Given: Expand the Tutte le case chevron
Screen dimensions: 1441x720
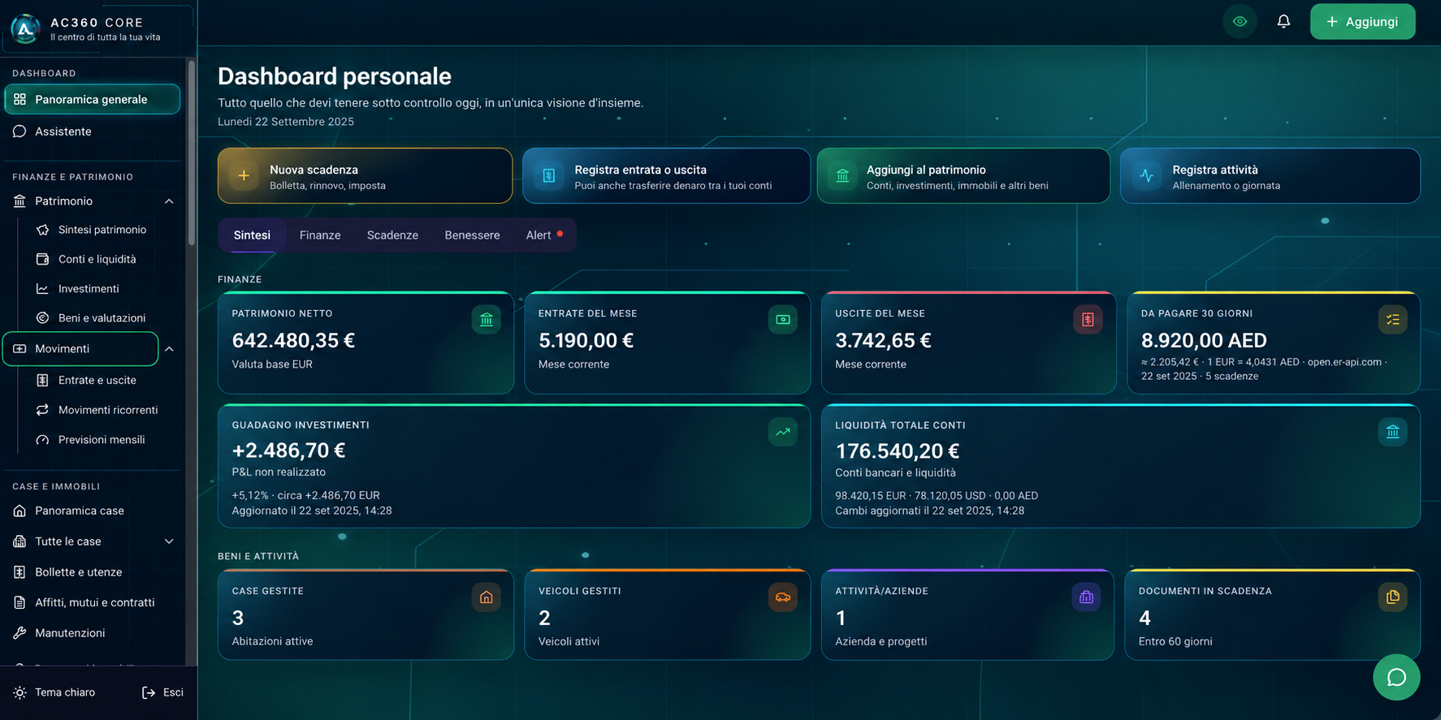Looking at the screenshot, I should tap(169, 541).
